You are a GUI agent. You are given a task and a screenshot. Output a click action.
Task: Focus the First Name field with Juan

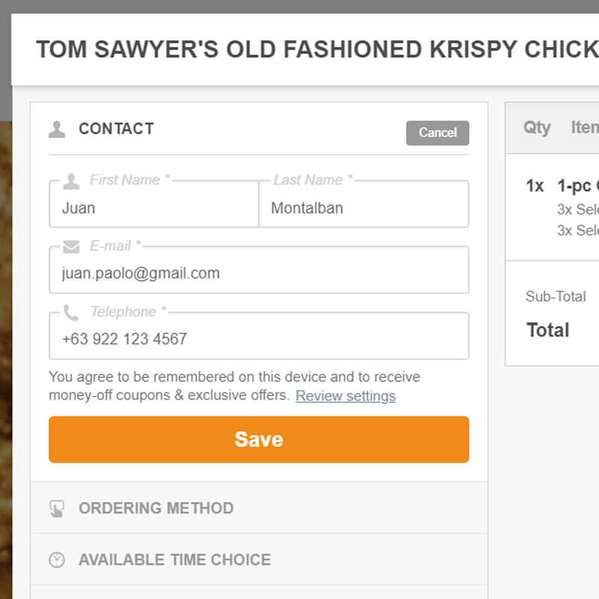pos(153,208)
